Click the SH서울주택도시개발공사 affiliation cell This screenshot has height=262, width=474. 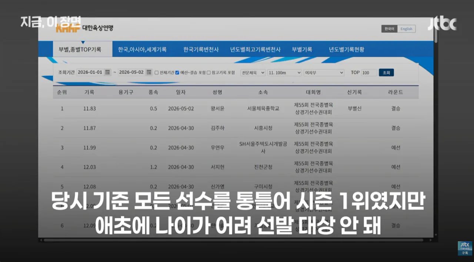coord(263,147)
